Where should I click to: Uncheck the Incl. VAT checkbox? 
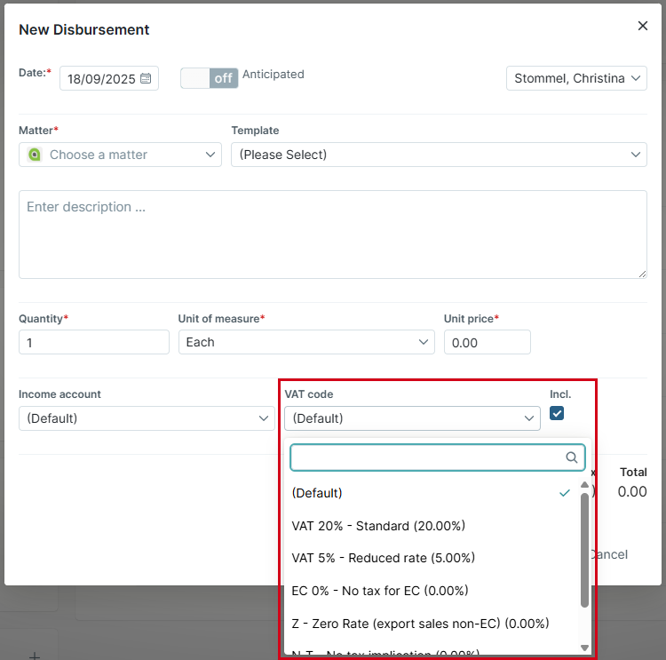[557, 413]
